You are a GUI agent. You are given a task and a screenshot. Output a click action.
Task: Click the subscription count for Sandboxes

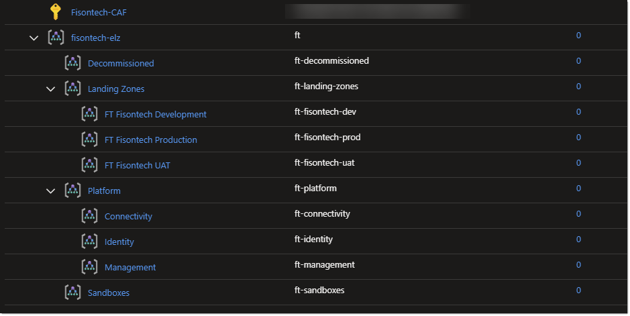point(578,291)
